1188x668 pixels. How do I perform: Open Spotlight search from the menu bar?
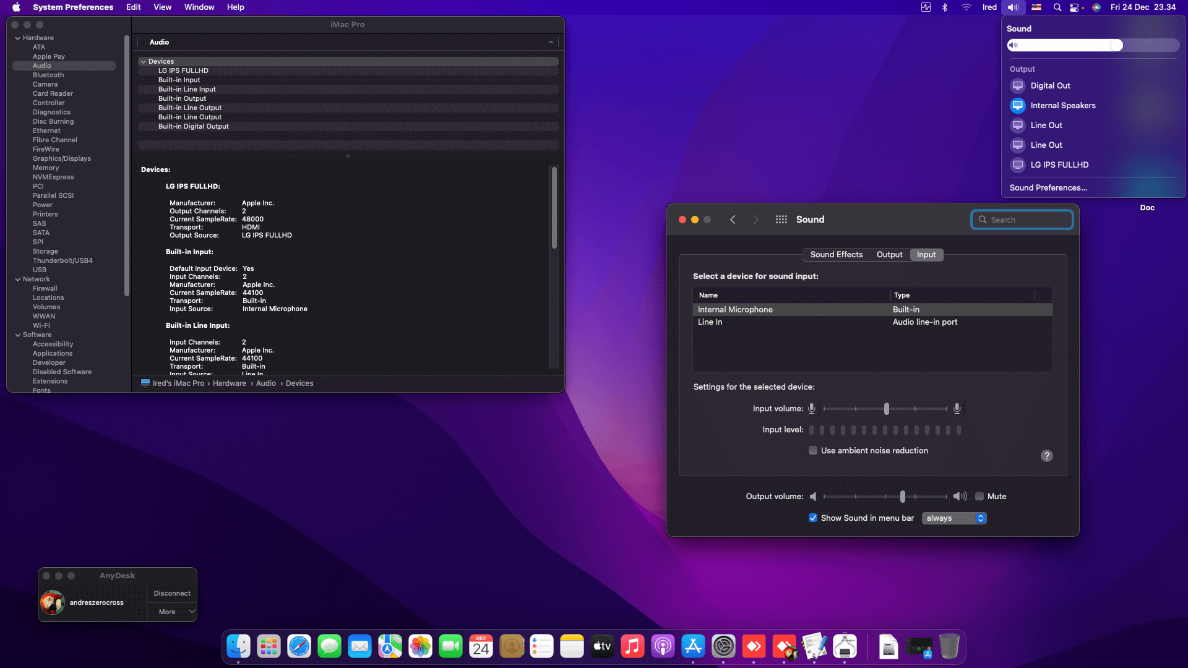(x=1057, y=7)
